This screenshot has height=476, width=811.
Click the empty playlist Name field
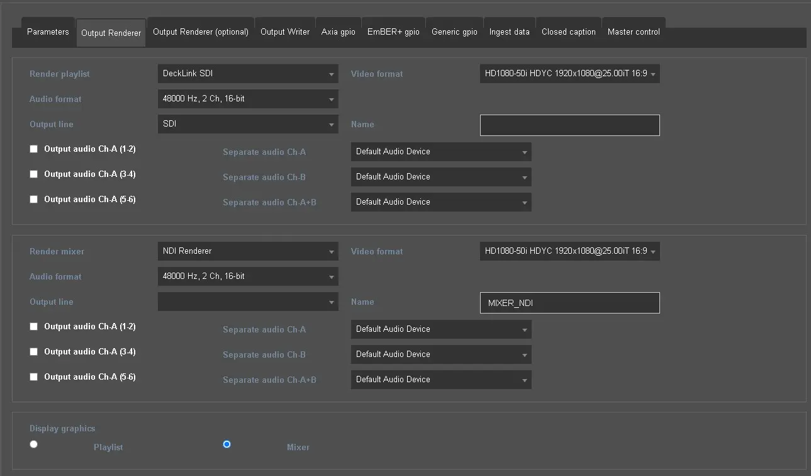(569, 125)
